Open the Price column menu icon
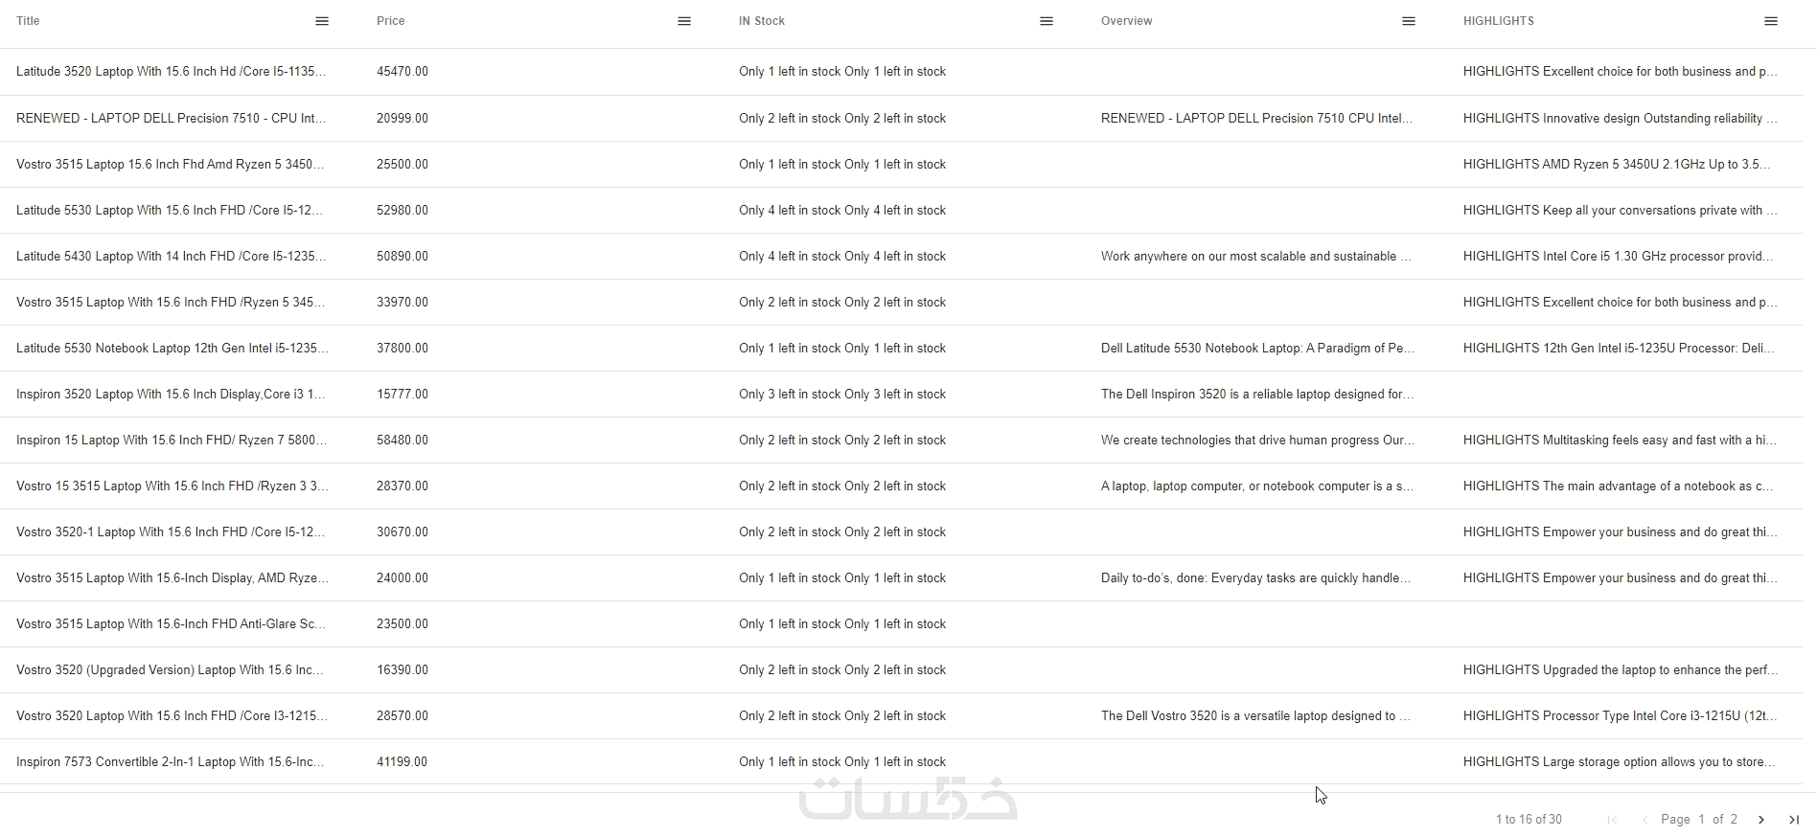Image resolution: width=1817 pixels, height=837 pixels. click(x=684, y=21)
